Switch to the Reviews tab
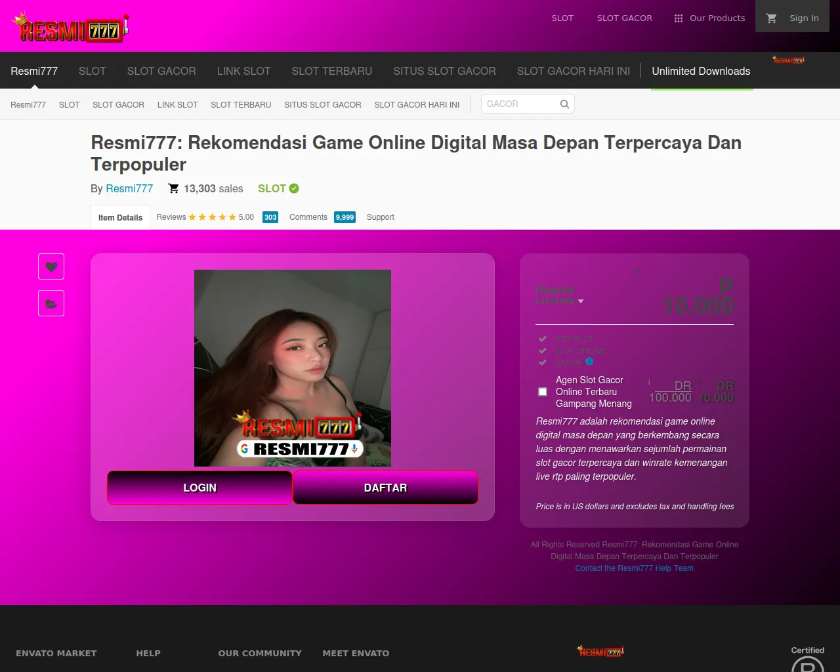840x672 pixels. coord(171,217)
